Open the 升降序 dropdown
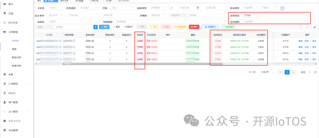Viewport: 319px width, 138px height. (269, 8)
